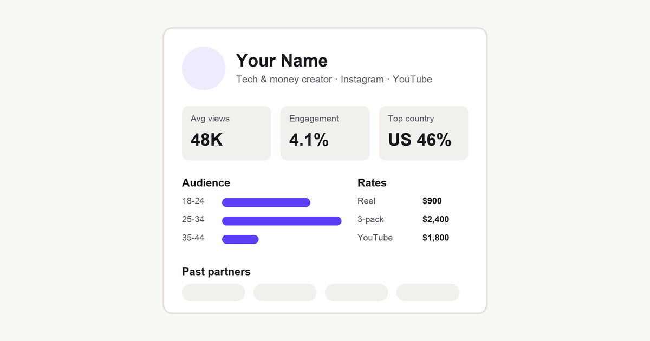650x341 pixels.
Task: Click the round lavender profile avatar
Action: click(x=204, y=68)
